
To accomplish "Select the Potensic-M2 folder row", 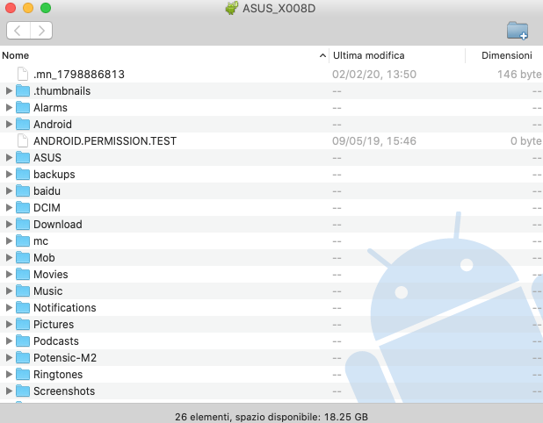I will 271,358.
